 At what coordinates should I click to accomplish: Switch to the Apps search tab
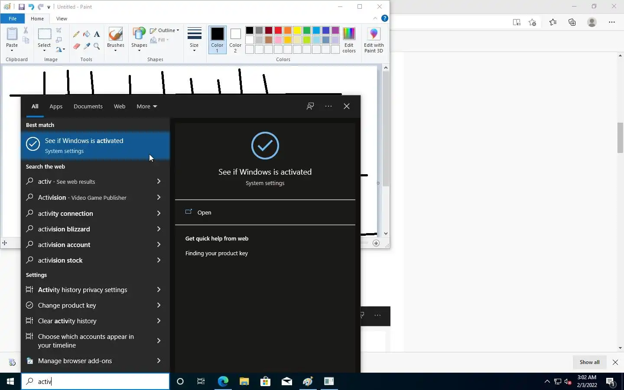56,106
